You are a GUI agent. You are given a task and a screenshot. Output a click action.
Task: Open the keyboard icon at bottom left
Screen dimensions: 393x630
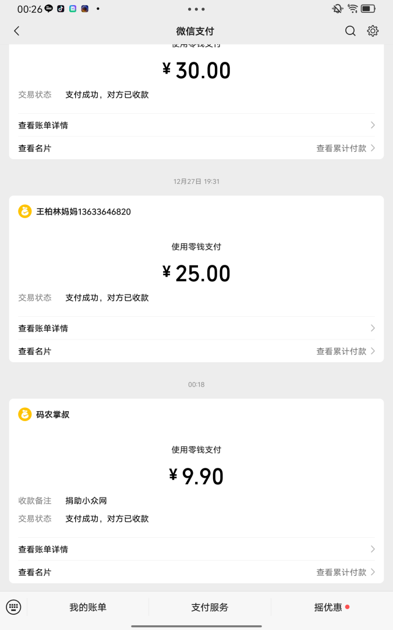(14, 607)
